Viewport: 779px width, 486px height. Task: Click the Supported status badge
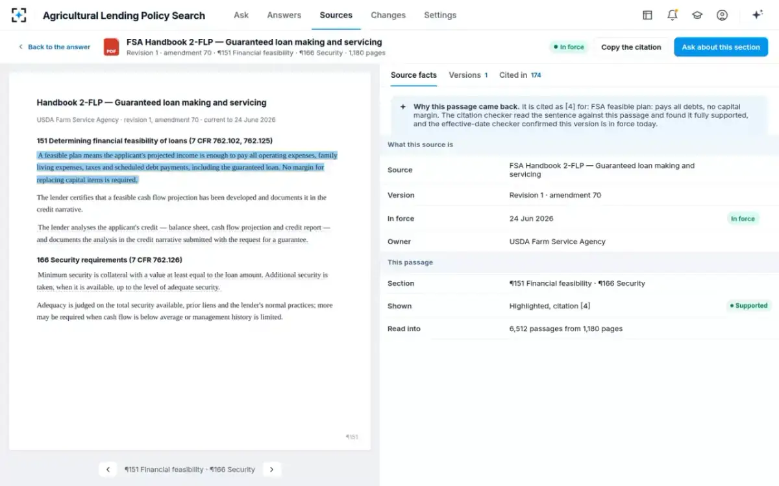pos(748,306)
